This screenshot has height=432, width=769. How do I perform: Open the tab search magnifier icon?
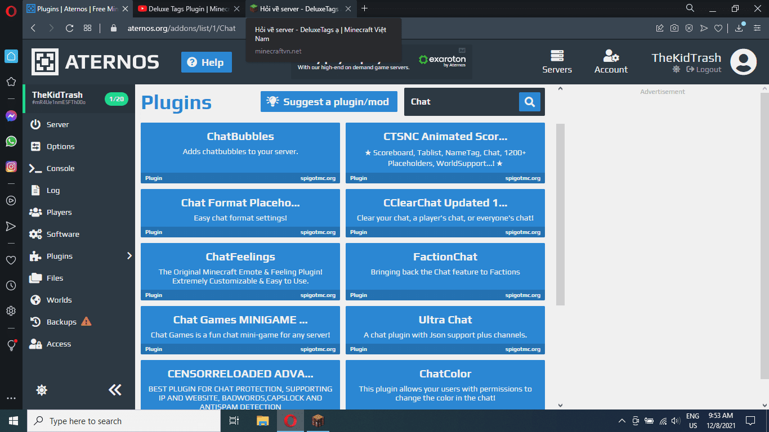click(690, 8)
